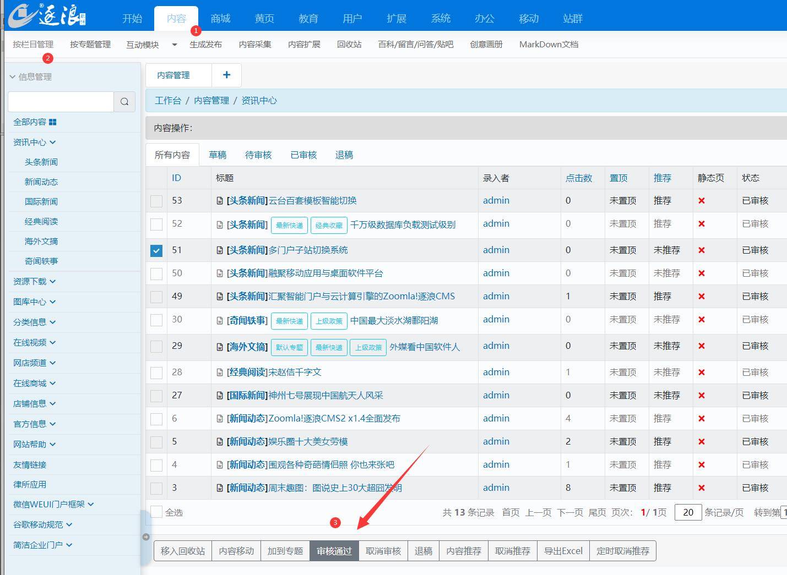Image resolution: width=787 pixels, height=575 pixels.
Task: Check the checkbox for row ID 52
Action: pos(156,224)
